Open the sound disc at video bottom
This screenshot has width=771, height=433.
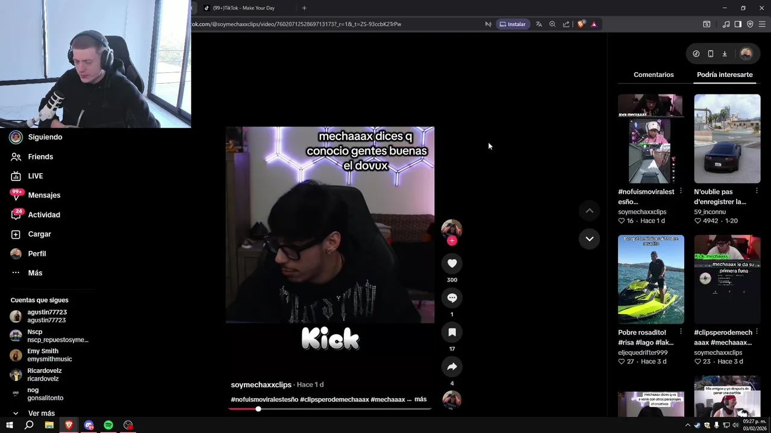pos(452,400)
